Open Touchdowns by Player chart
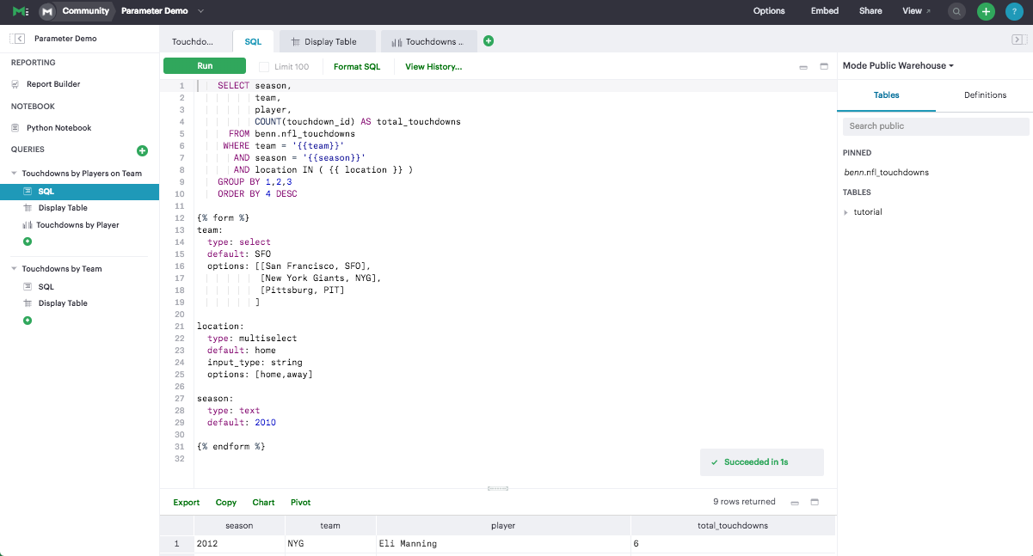Image resolution: width=1033 pixels, height=556 pixels. click(77, 225)
